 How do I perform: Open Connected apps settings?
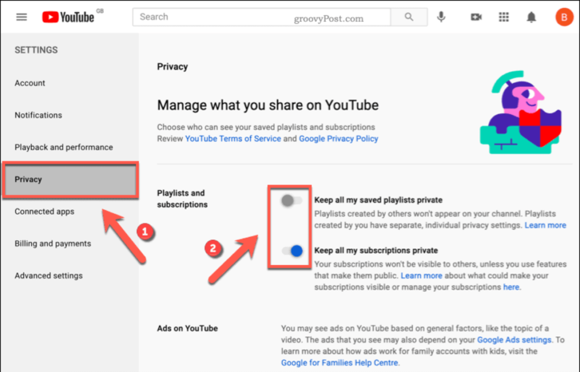click(x=44, y=212)
